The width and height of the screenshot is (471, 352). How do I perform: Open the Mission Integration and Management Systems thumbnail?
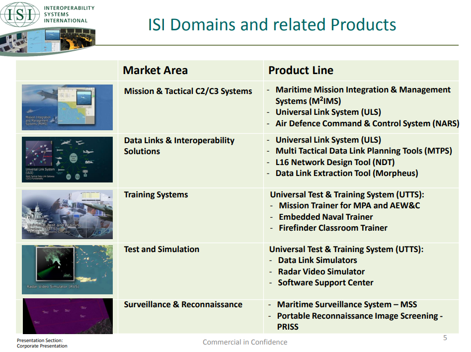tap(67, 107)
